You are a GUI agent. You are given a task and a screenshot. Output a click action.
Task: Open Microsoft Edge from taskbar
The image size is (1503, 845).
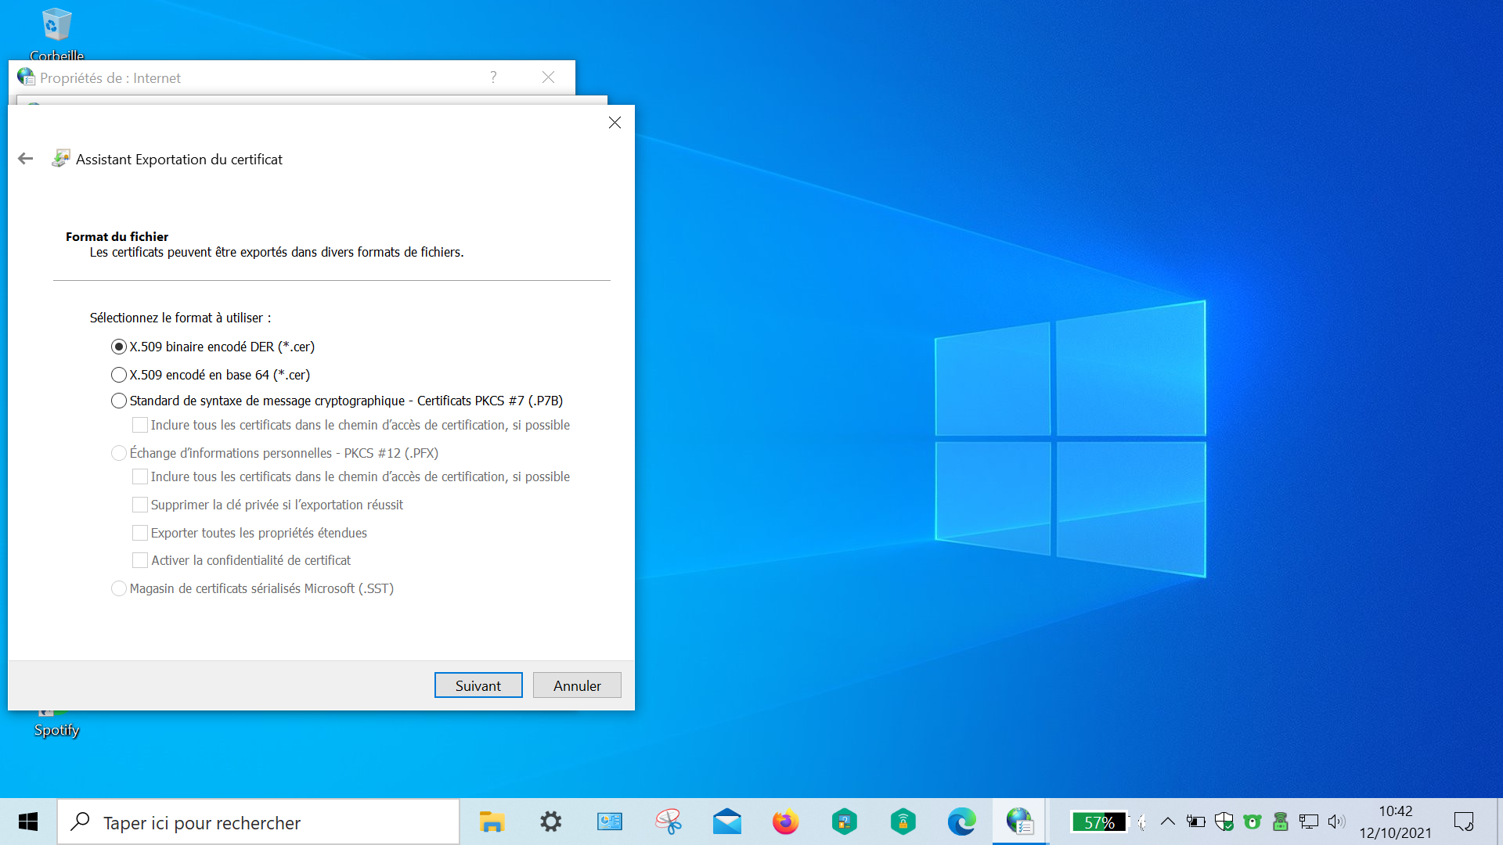[961, 822]
